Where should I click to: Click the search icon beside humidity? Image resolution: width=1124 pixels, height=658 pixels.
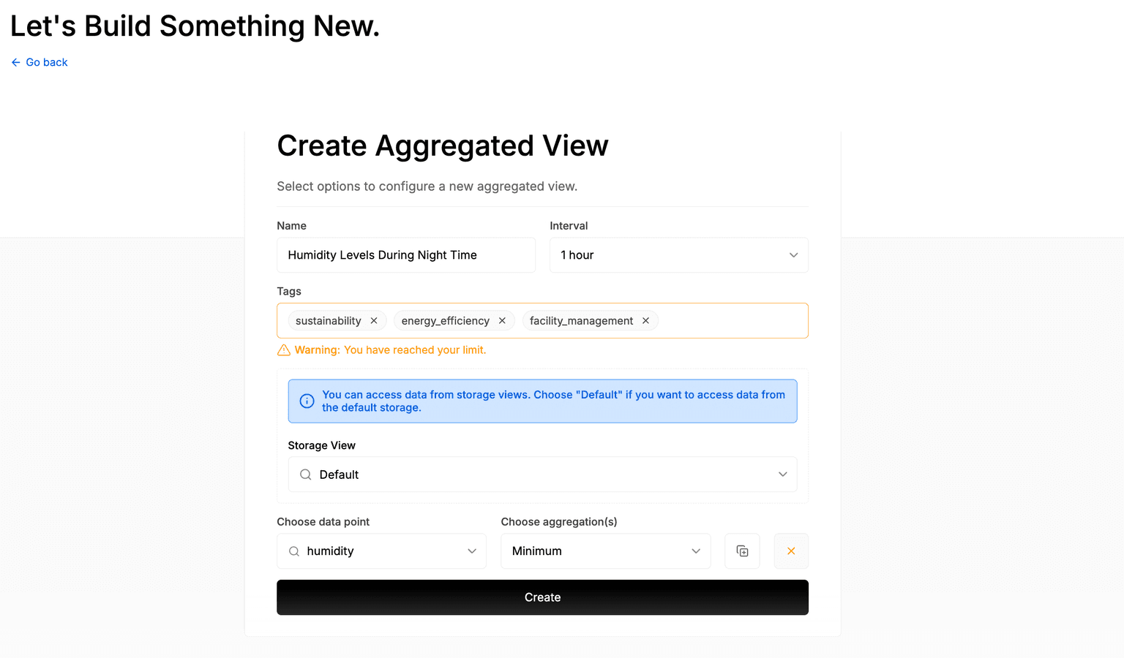click(x=294, y=551)
